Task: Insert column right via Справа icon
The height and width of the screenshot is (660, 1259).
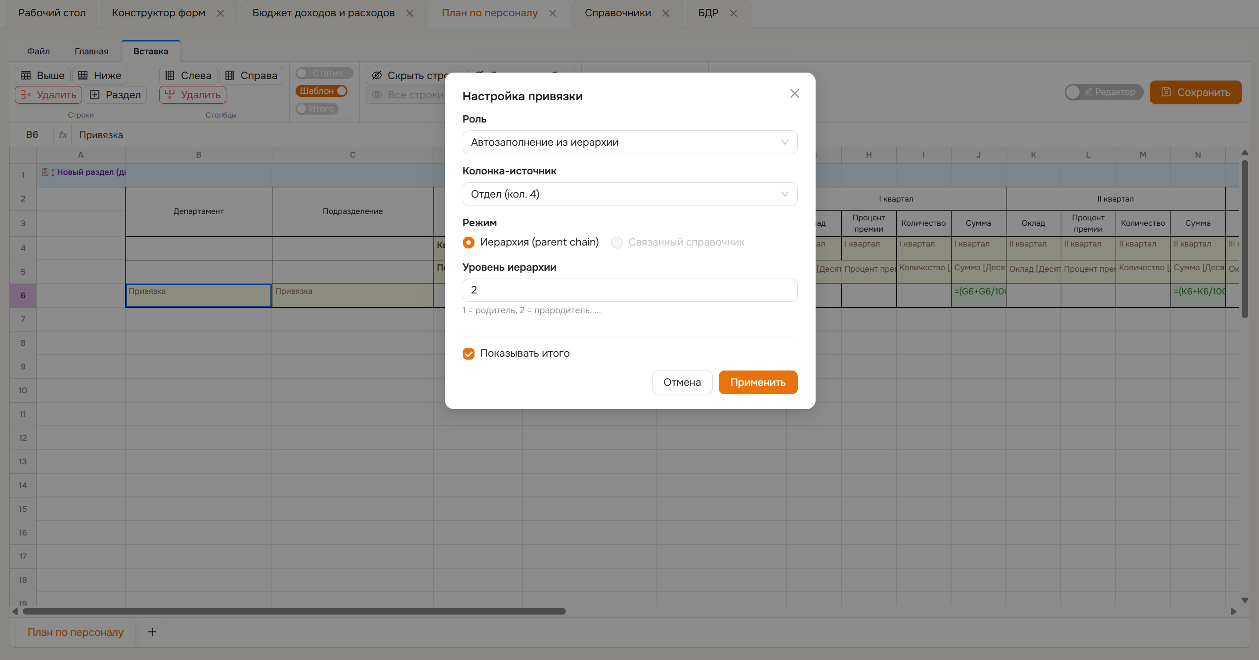Action: [x=251, y=76]
